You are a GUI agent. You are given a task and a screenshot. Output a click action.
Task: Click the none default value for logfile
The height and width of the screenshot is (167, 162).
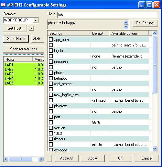[x=96, y=56]
